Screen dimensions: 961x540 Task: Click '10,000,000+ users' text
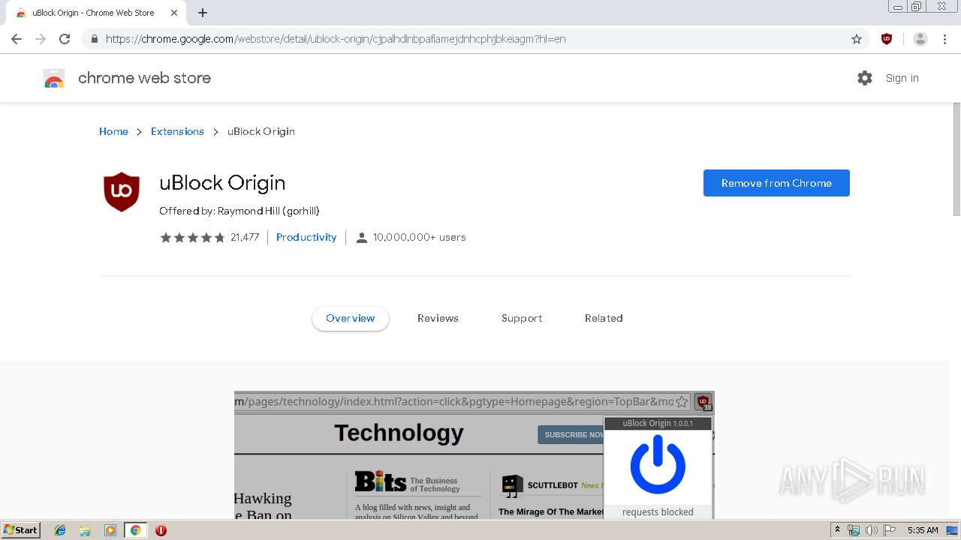420,238
